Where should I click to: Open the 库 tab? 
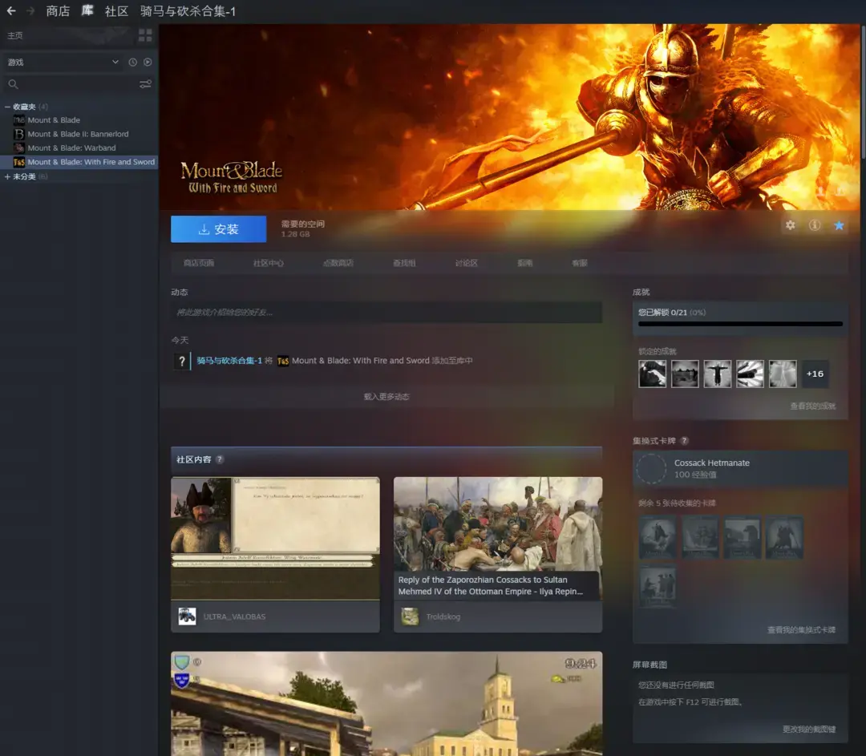(x=87, y=11)
